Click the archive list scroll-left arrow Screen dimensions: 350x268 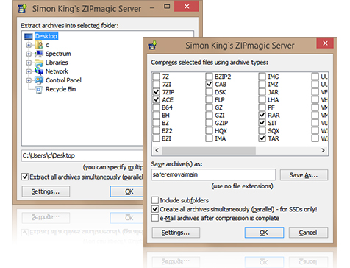(157, 150)
